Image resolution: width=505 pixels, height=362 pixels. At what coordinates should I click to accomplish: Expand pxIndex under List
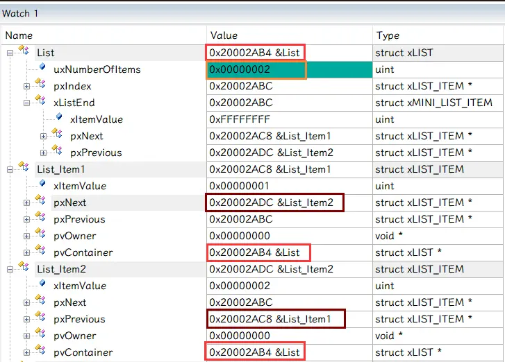point(26,86)
